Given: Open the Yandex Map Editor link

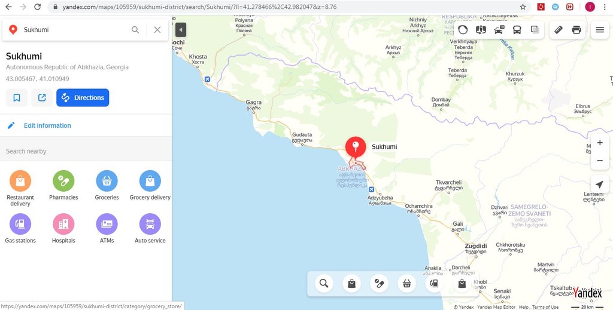Looking at the screenshot, I should (x=496, y=307).
